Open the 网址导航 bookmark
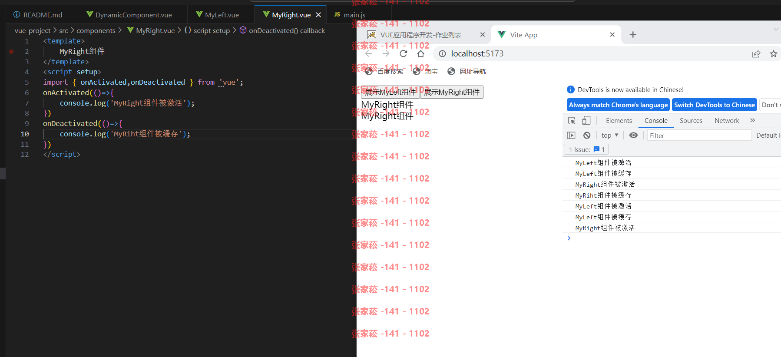 pos(467,71)
